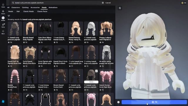This screenshot has height=106, width=188.
Task: Switch to the All tab
Action: tap(8, 7)
